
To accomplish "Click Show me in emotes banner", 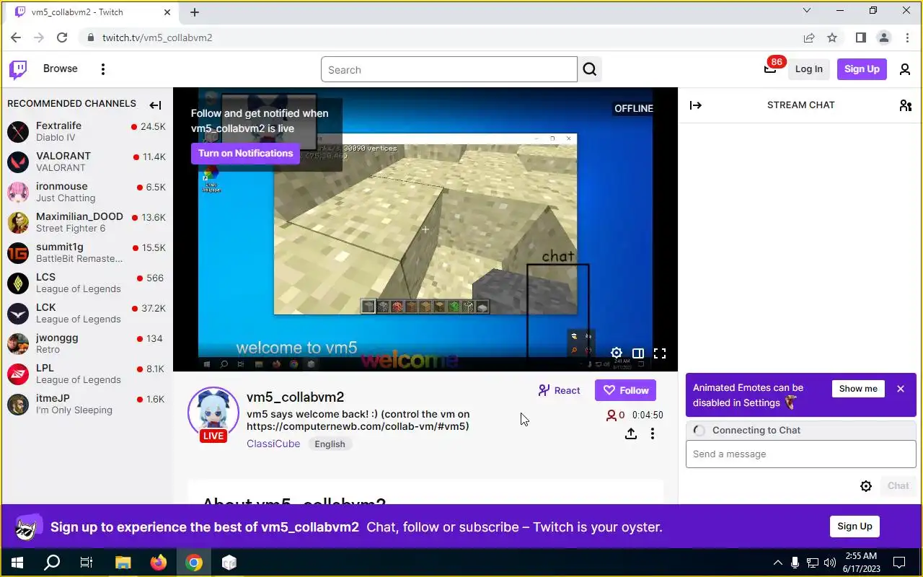I will [x=858, y=389].
